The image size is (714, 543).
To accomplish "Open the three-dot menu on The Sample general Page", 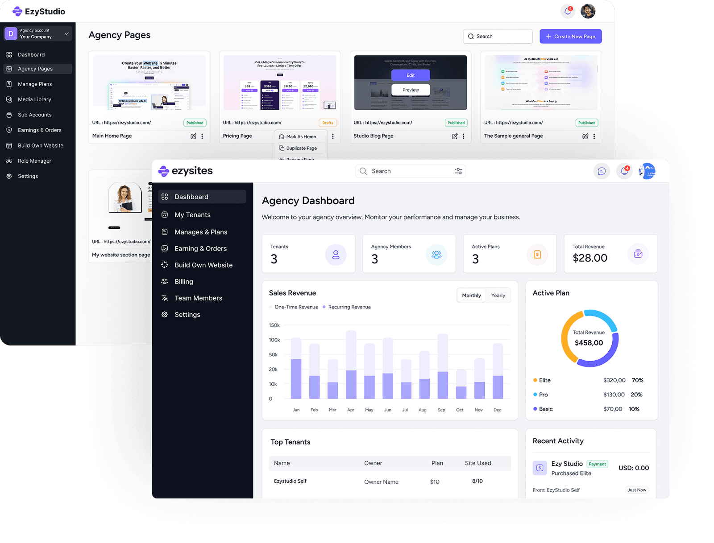I will [x=594, y=136].
